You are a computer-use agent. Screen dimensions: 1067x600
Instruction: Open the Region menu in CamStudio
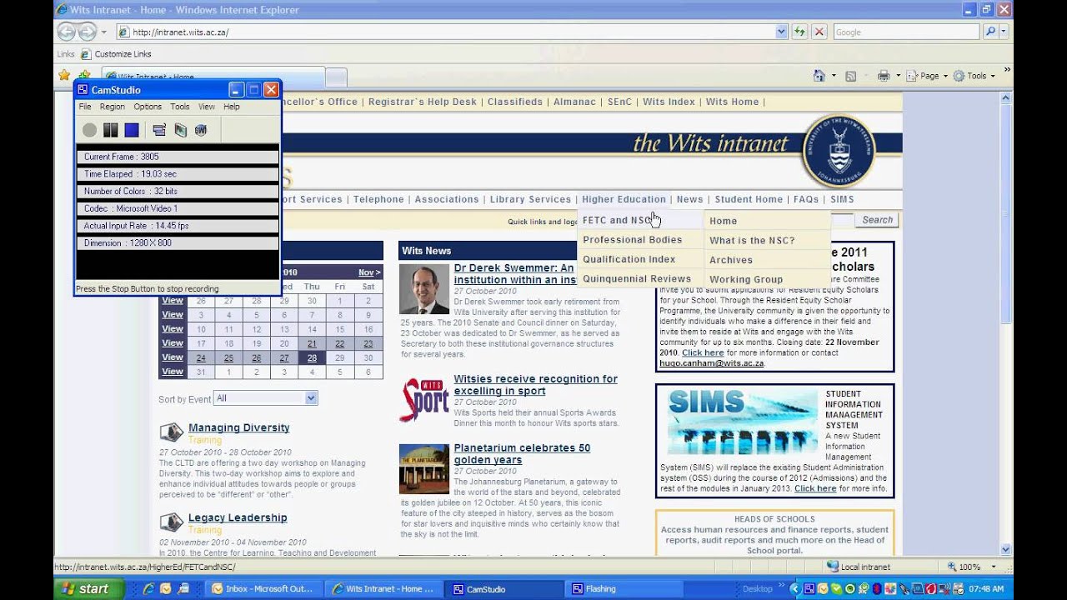113,107
